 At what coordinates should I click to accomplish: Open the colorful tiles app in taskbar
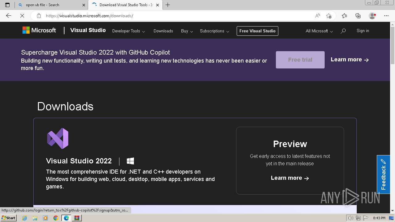click(77, 218)
